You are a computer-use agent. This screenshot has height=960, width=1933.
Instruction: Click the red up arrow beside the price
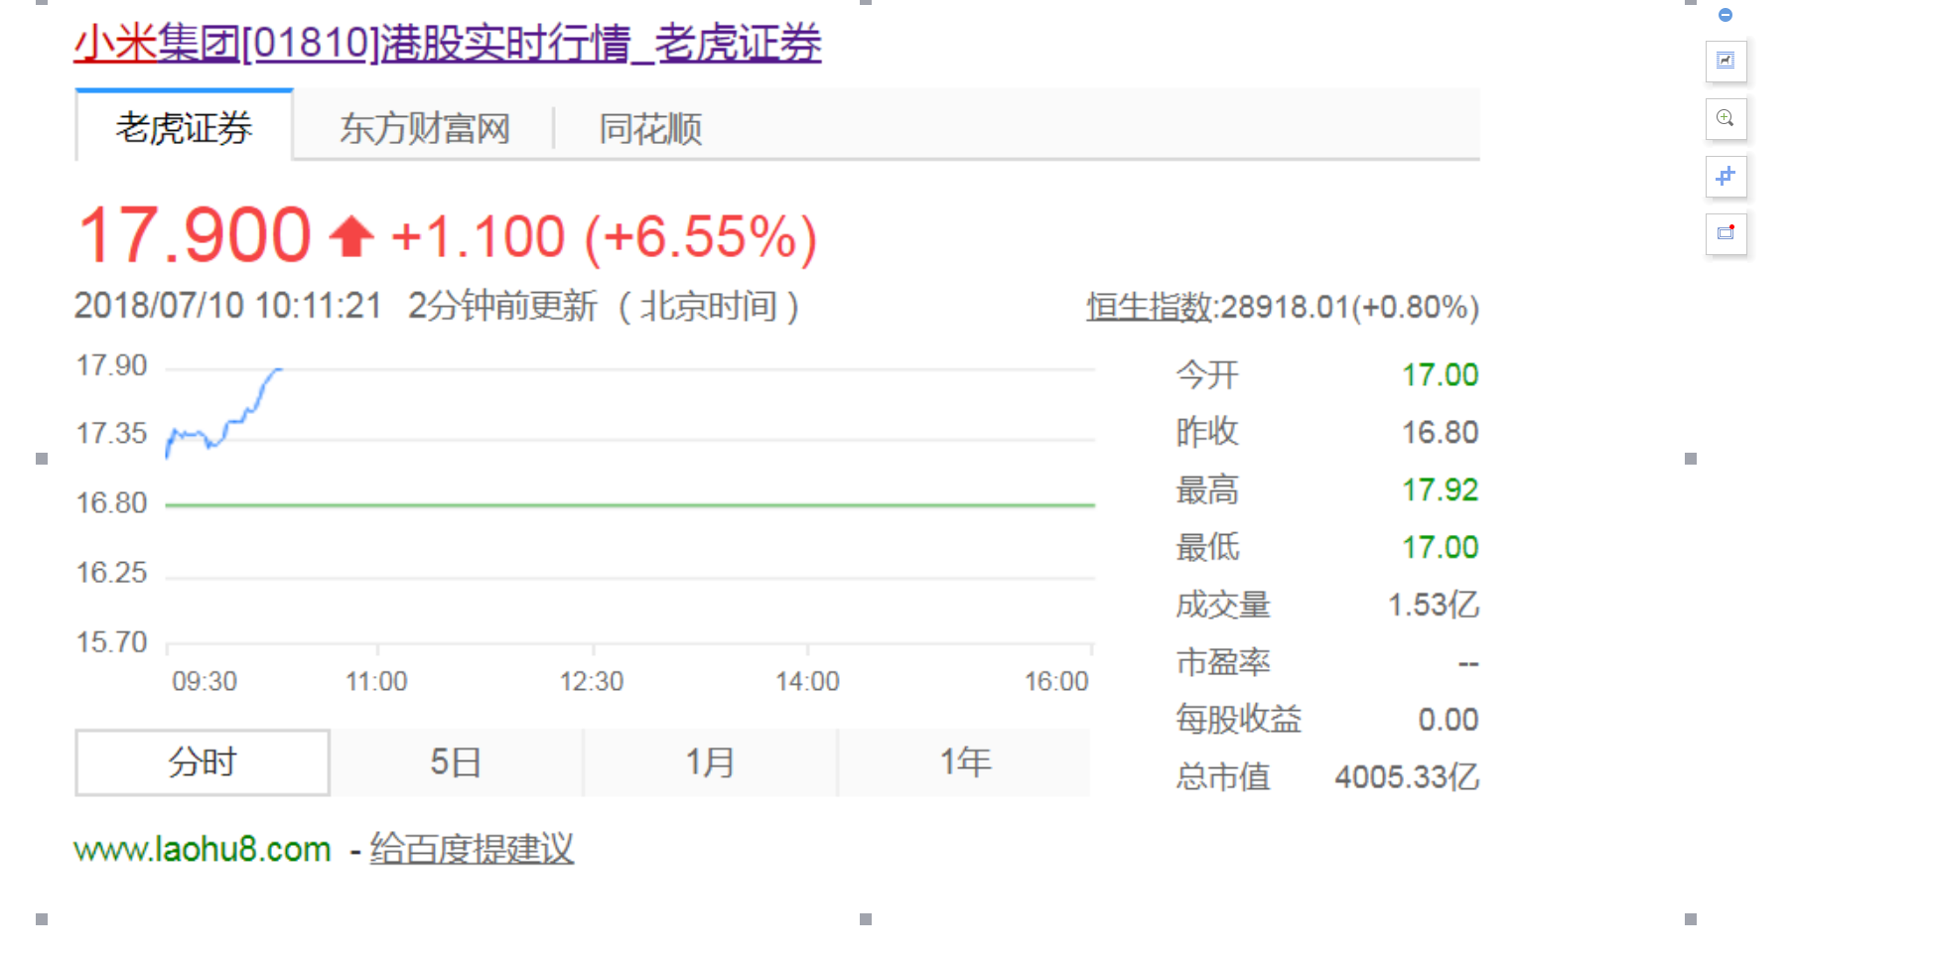351,236
